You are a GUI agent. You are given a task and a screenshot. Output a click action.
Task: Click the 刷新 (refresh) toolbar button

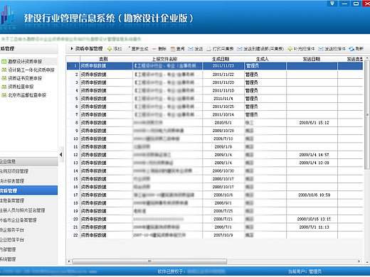(x=356, y=49)
